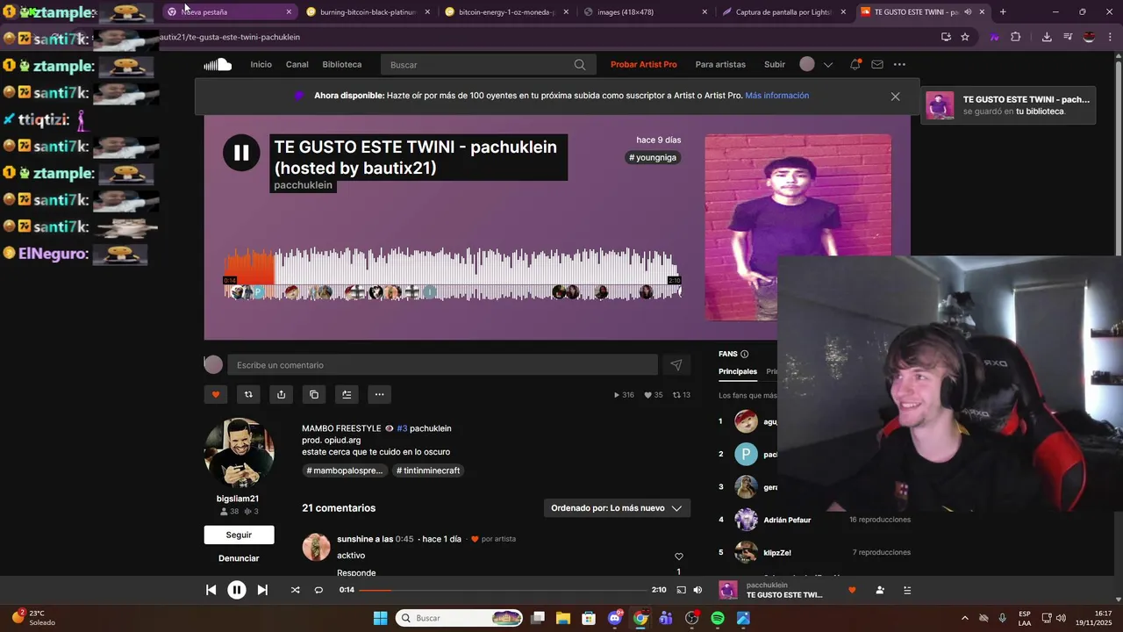
Task: Open the #mambopalospre... tag
Action: click(345, 470)
